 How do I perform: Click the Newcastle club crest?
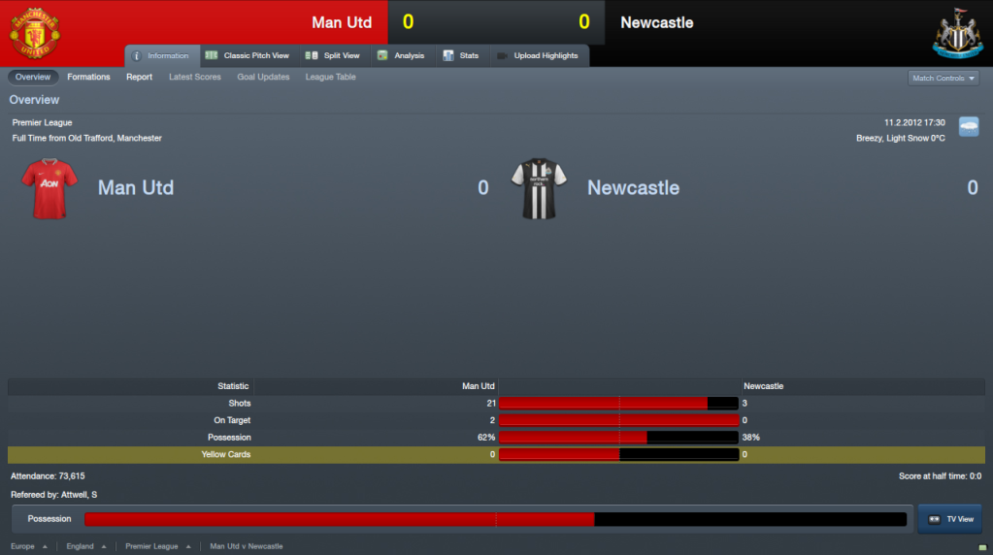[957, 33]
